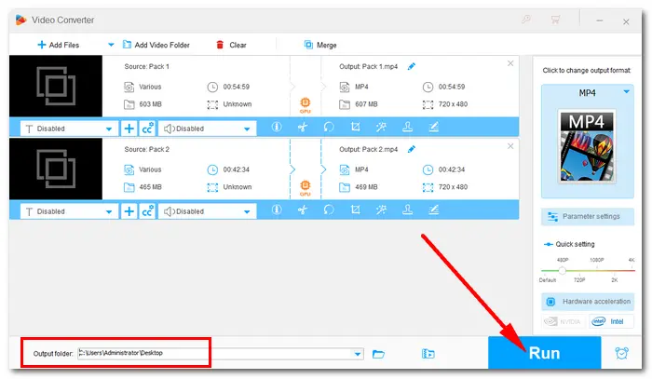Open the register key icon in title bar
Image resolution: width=652 pixels, height=379 pixels.
coord(526,20)
